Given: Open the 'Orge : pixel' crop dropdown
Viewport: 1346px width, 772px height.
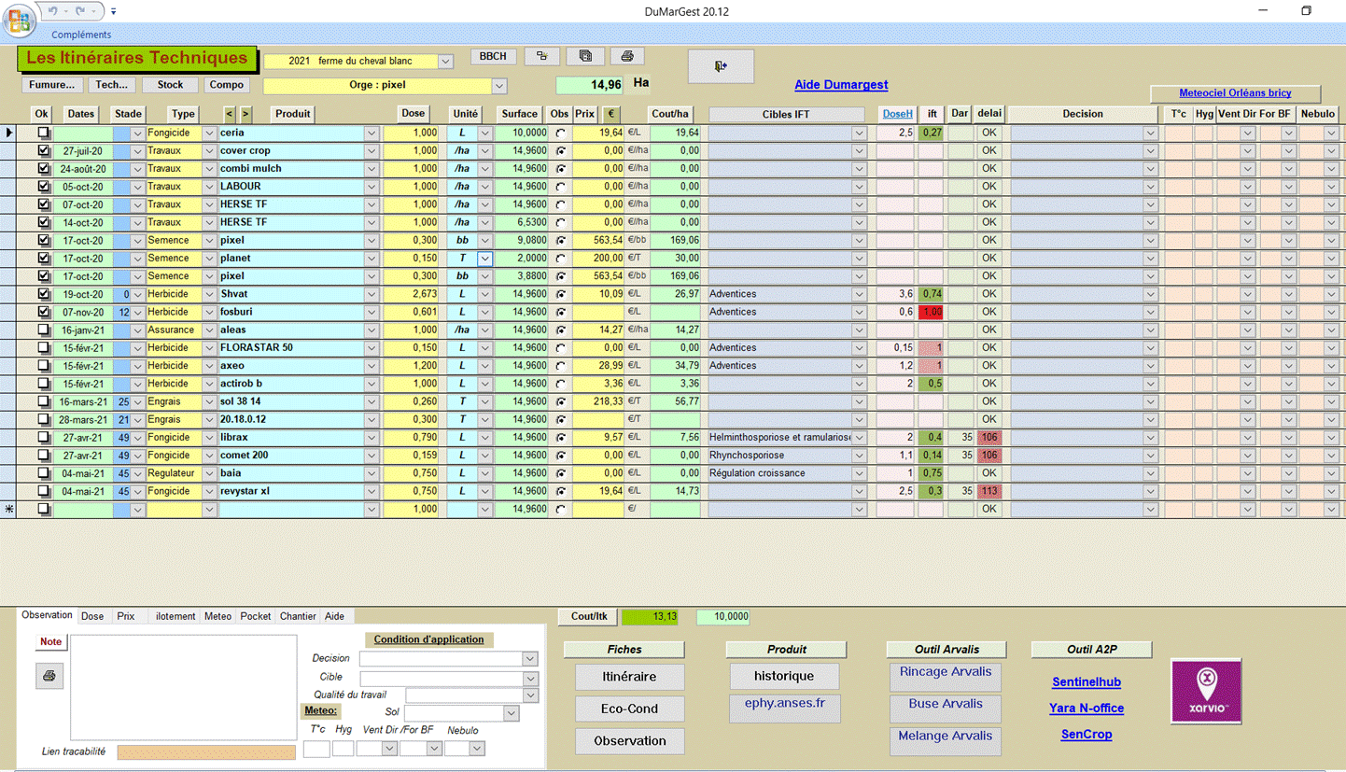Looking at the screenshot, I should point(499,86).
